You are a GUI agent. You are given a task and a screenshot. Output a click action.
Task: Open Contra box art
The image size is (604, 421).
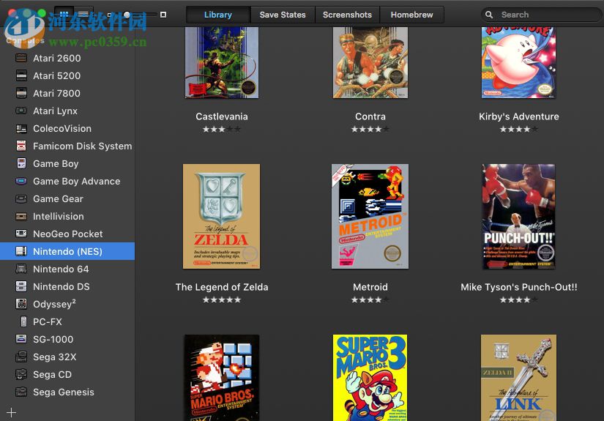[370, 62]
